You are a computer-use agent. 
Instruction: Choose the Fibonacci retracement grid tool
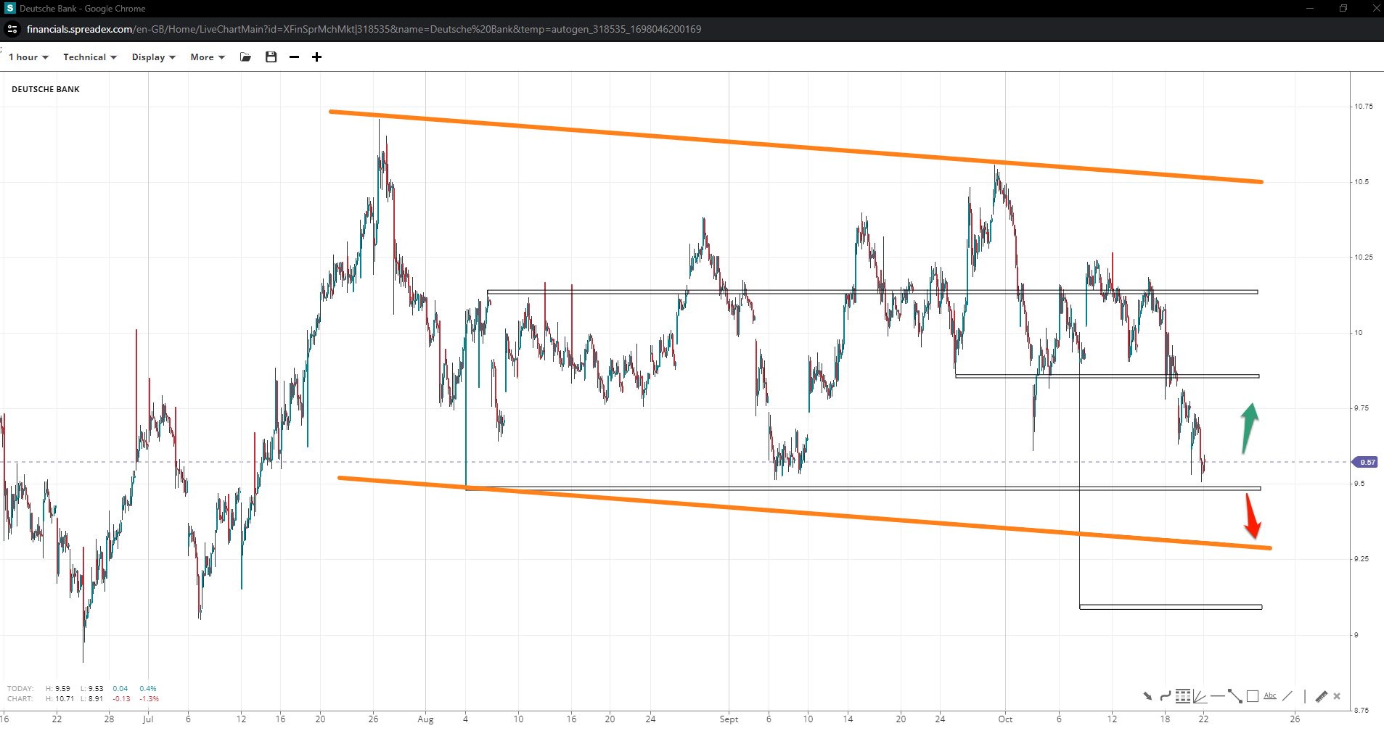1183,696
